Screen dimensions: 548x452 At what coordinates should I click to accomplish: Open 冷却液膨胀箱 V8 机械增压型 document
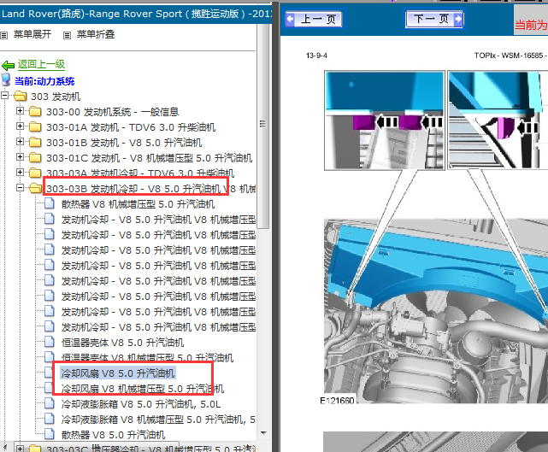tap(158, 420)
